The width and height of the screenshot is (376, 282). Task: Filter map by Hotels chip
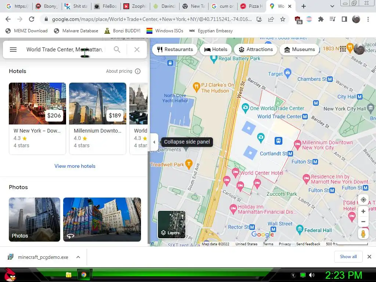pos(216,50)
